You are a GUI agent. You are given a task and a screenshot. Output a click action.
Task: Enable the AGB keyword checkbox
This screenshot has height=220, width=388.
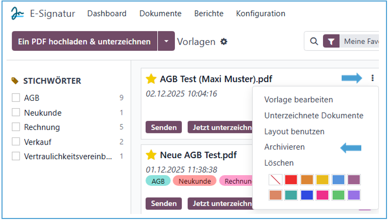16,98
